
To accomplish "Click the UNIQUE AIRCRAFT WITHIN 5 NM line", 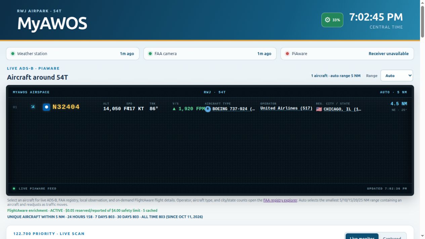I will pyautogui.click(x=105, y=217).
